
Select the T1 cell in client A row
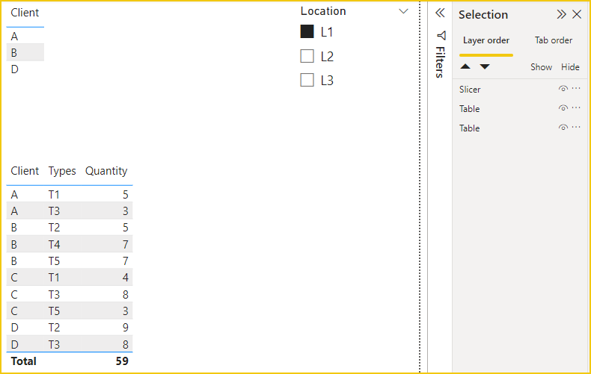pos(54,195)
